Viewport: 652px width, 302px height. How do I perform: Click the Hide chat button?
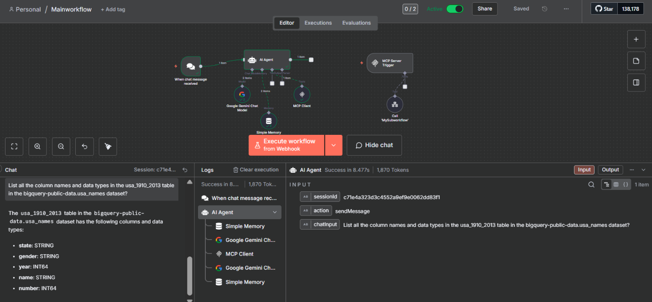pyautogui.click(x=374, y=145)
